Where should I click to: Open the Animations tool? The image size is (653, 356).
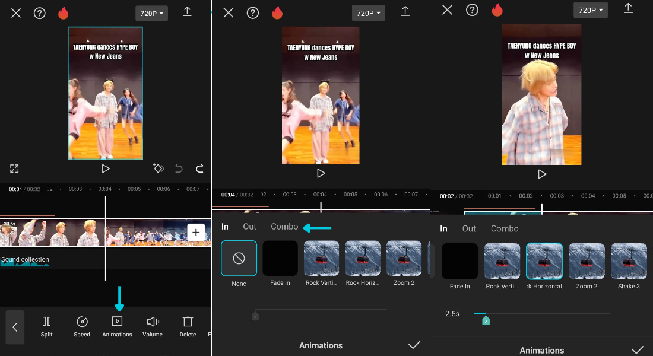click(x=117, y=327)
